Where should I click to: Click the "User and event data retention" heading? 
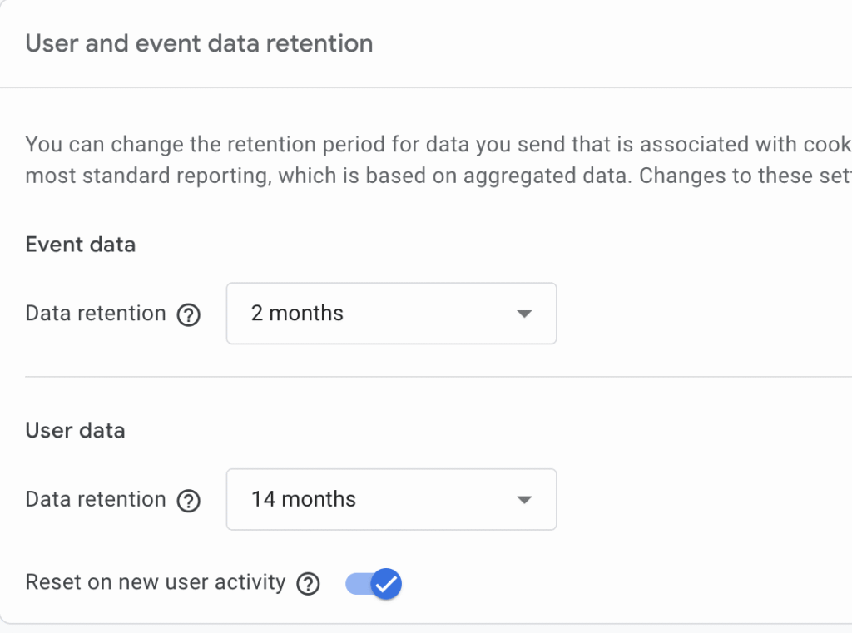199,43
